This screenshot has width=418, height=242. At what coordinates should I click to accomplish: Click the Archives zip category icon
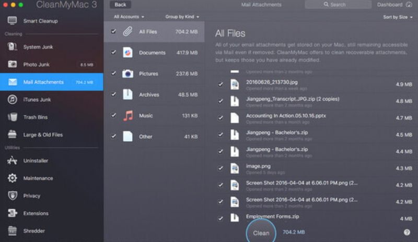point(127,94)
